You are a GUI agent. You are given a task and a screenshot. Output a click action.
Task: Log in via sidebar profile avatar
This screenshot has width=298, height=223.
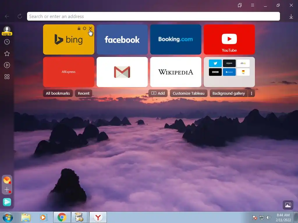[7, 31]
